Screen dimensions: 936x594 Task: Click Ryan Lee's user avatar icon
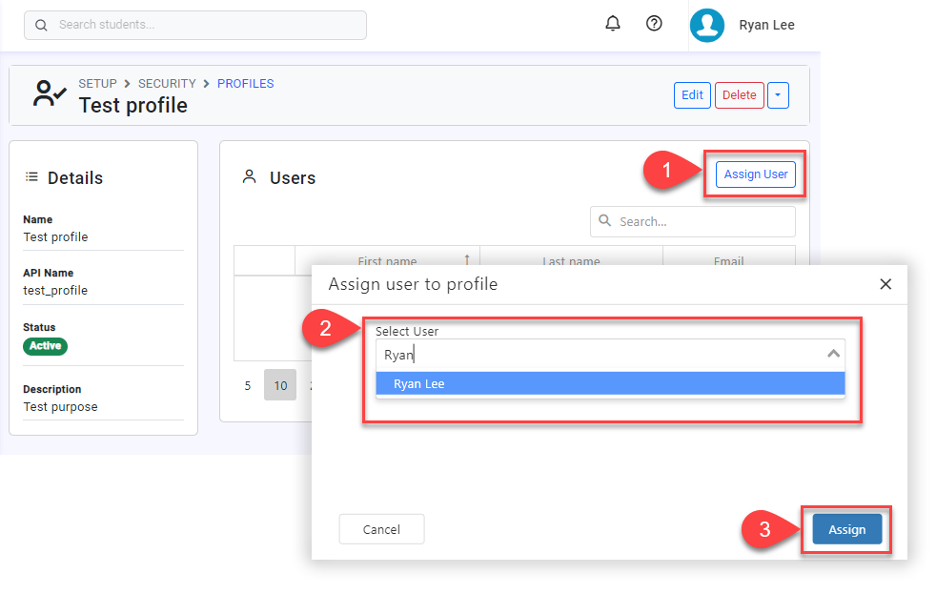pos(707,26)
